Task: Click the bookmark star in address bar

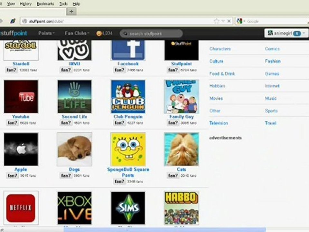Action: coord(217,21)
